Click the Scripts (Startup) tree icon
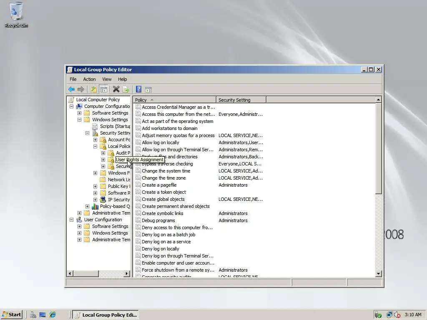The image size is (427, 320). point(95,126)
